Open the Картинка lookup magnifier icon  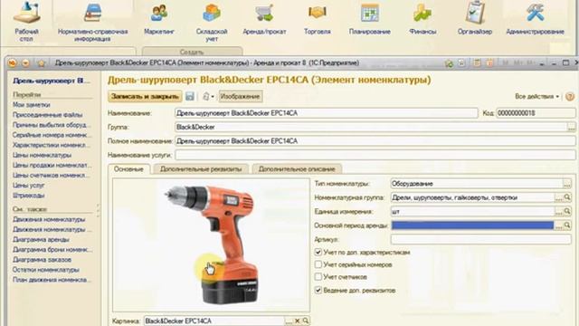(306, 321)
